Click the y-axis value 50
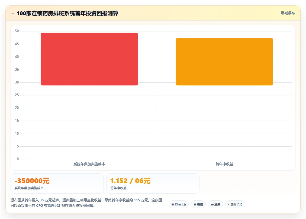 [x=17, y=31]
